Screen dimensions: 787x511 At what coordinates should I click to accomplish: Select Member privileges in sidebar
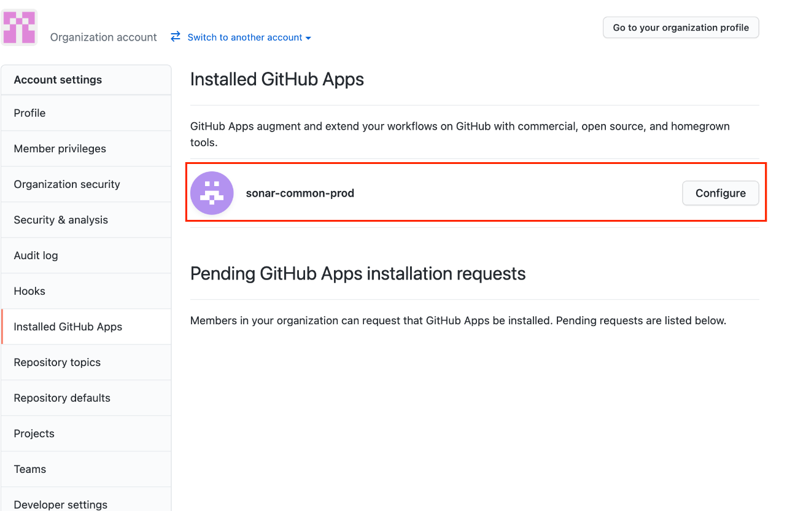pos(60,149)
